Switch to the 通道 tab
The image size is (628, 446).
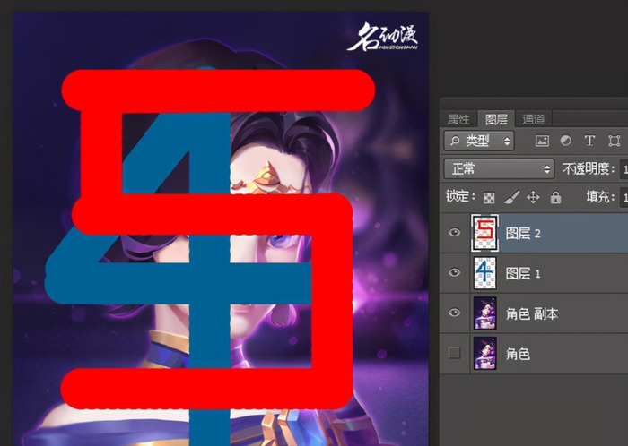(x=533, y=119)
